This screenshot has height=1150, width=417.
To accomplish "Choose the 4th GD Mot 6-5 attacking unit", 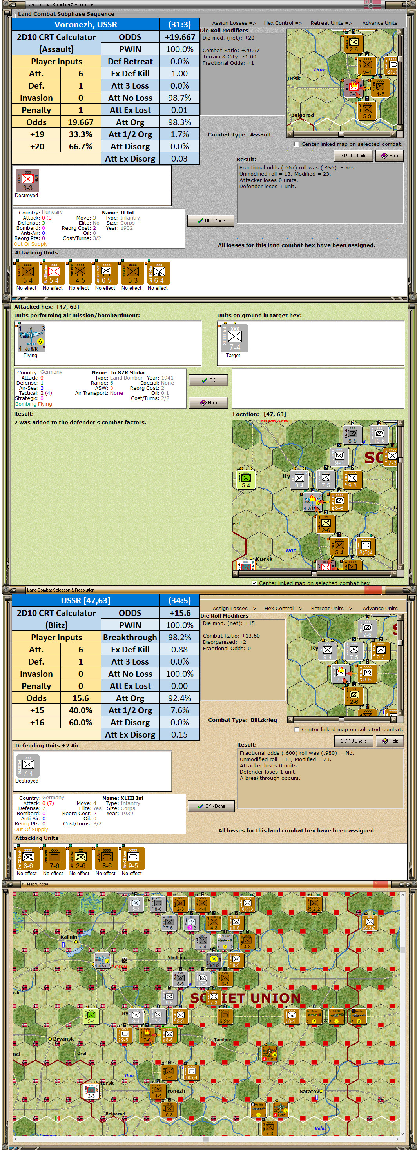I will tap(106, 273).
